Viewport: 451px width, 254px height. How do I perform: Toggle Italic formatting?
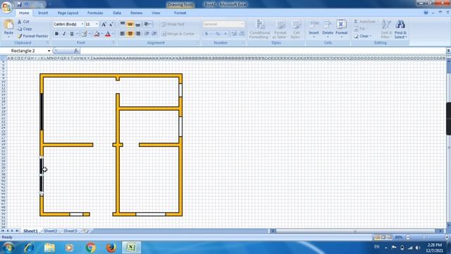[x=64, y=34]
